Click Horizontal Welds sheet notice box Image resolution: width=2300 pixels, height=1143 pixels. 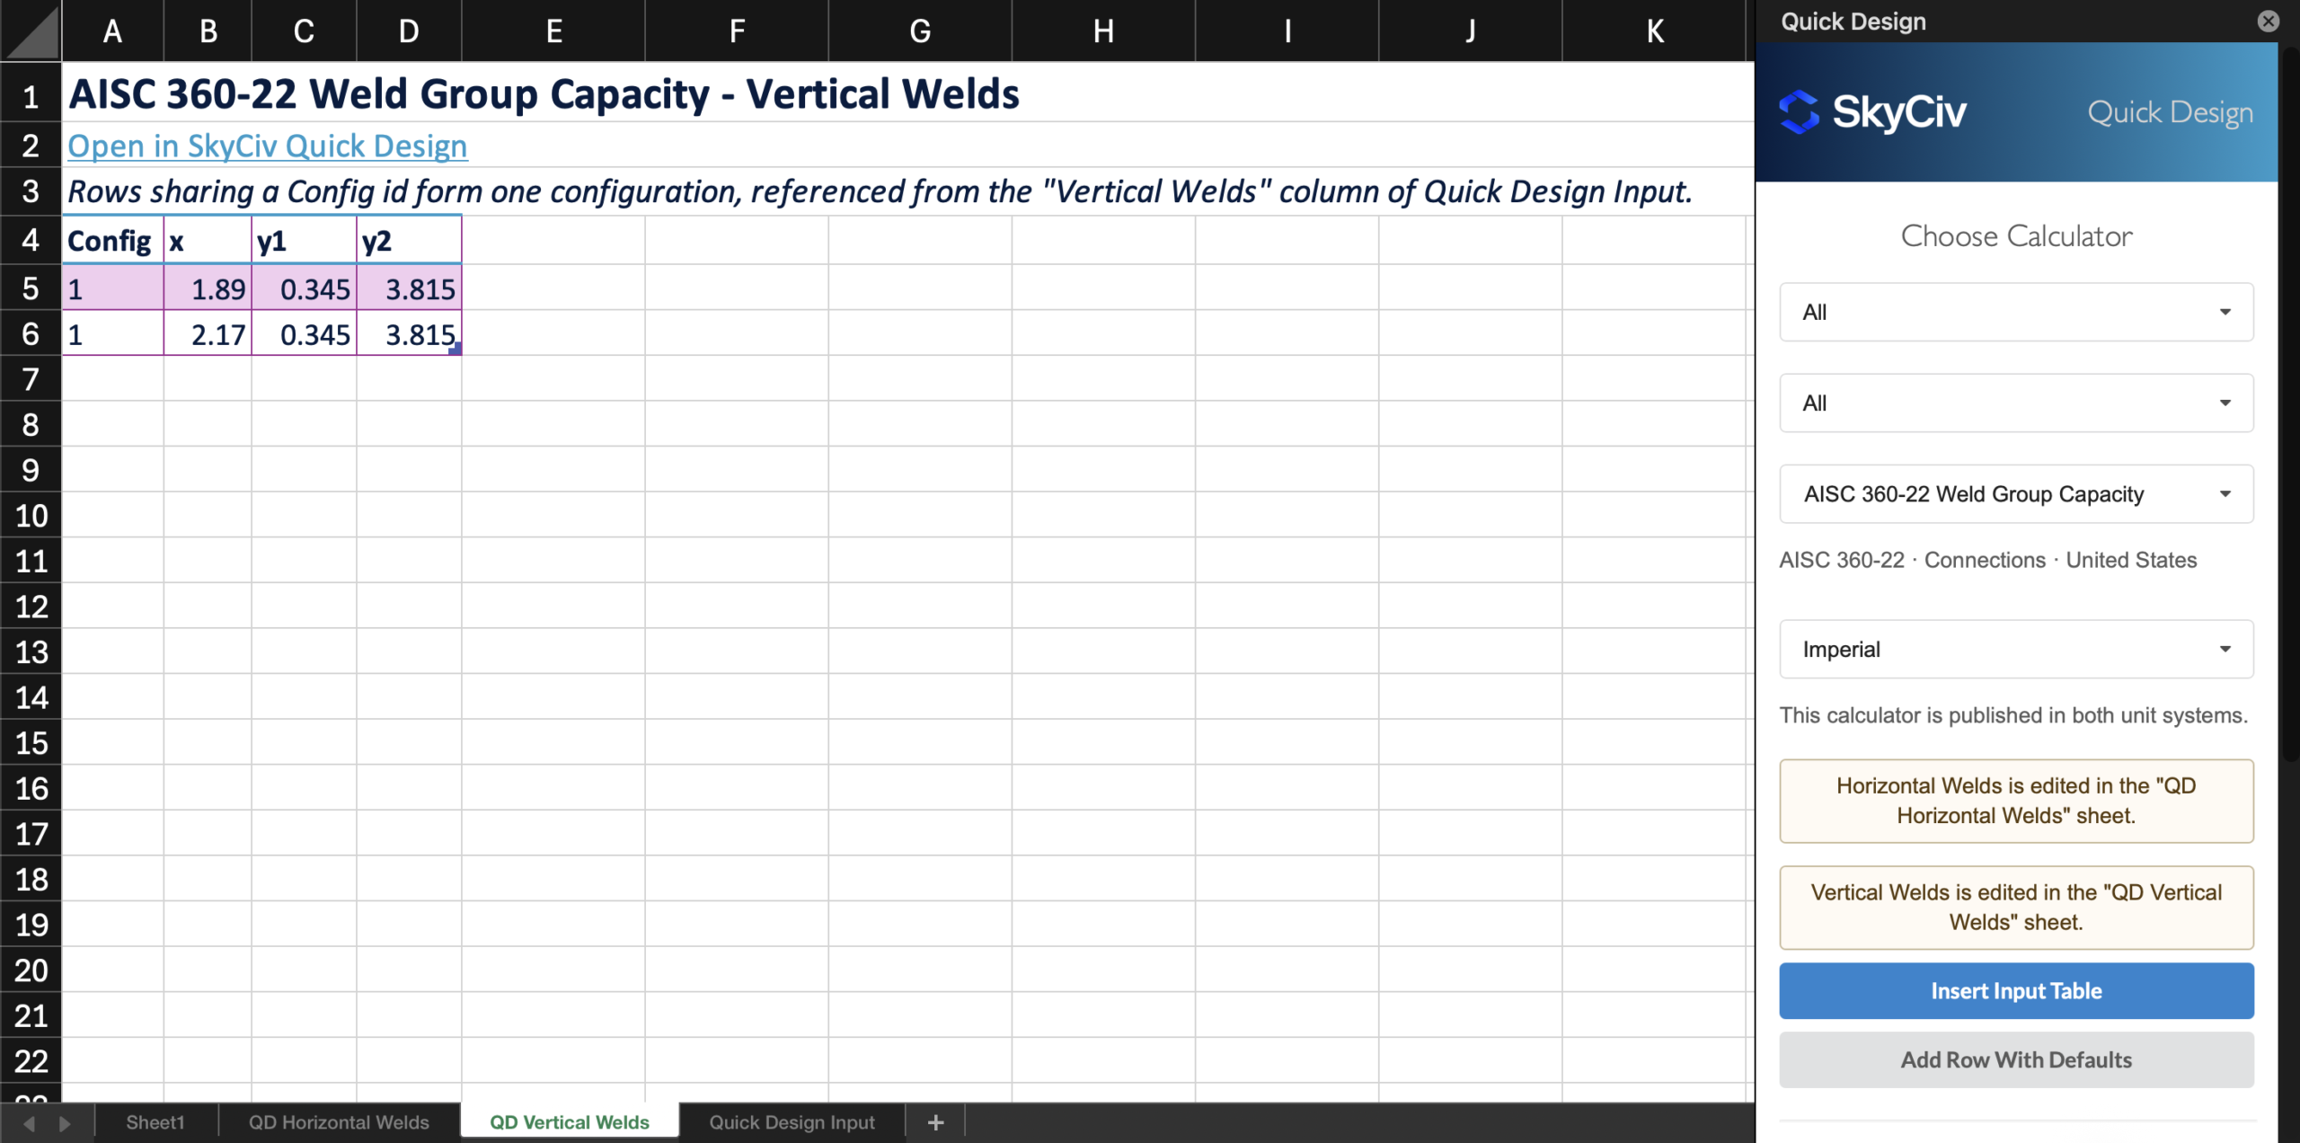click(x=2016, y=801)
